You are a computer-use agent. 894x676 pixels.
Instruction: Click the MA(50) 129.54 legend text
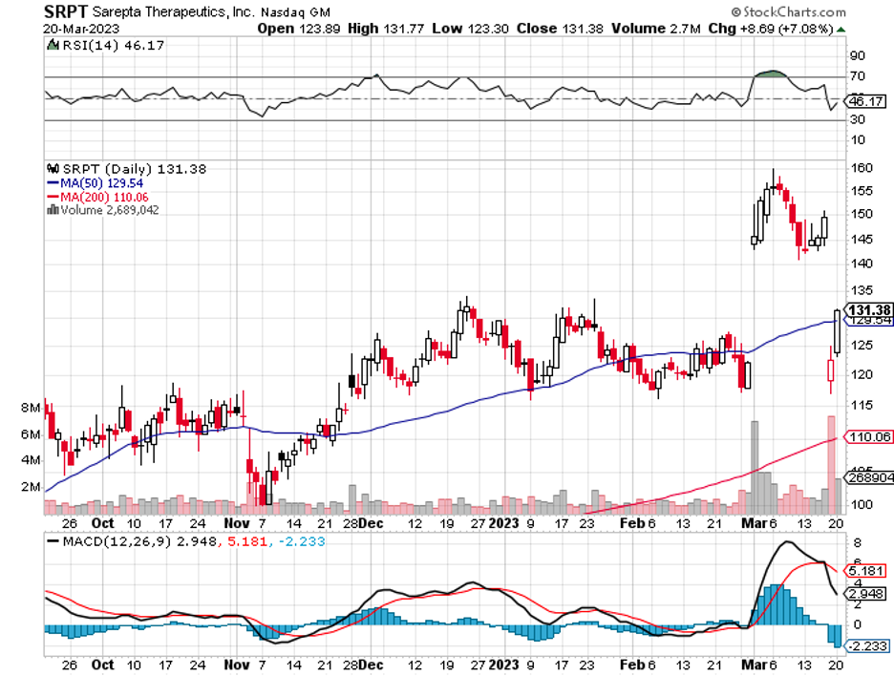(x=102, y=183)
